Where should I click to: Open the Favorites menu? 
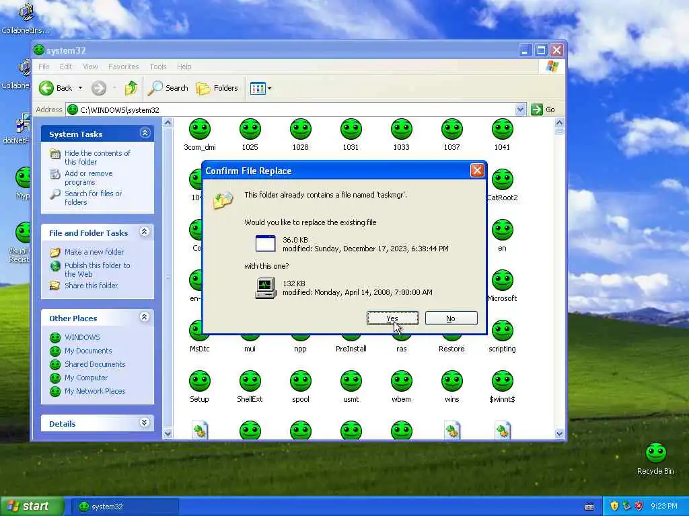124,67
